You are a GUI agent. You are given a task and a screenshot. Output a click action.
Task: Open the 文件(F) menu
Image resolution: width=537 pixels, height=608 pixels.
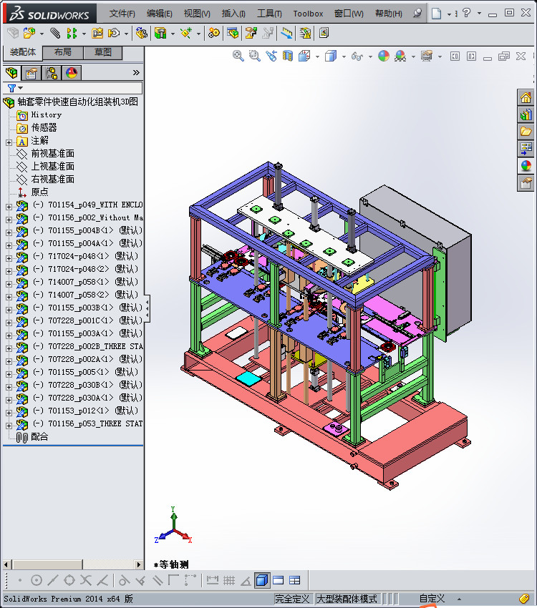coord(122,14)
